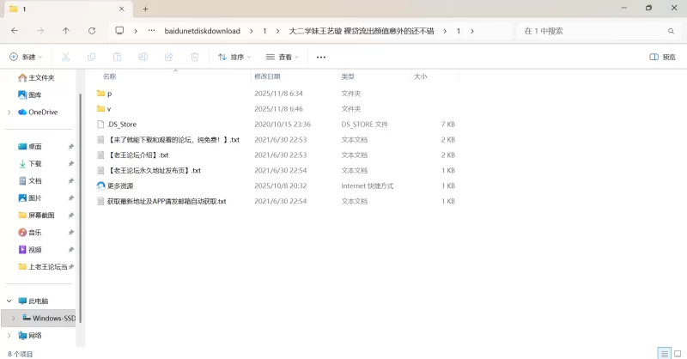Switch to large icons view in status bar
Image resolution: width=687 pixels, height=359 pixels.
pos(677,353)
